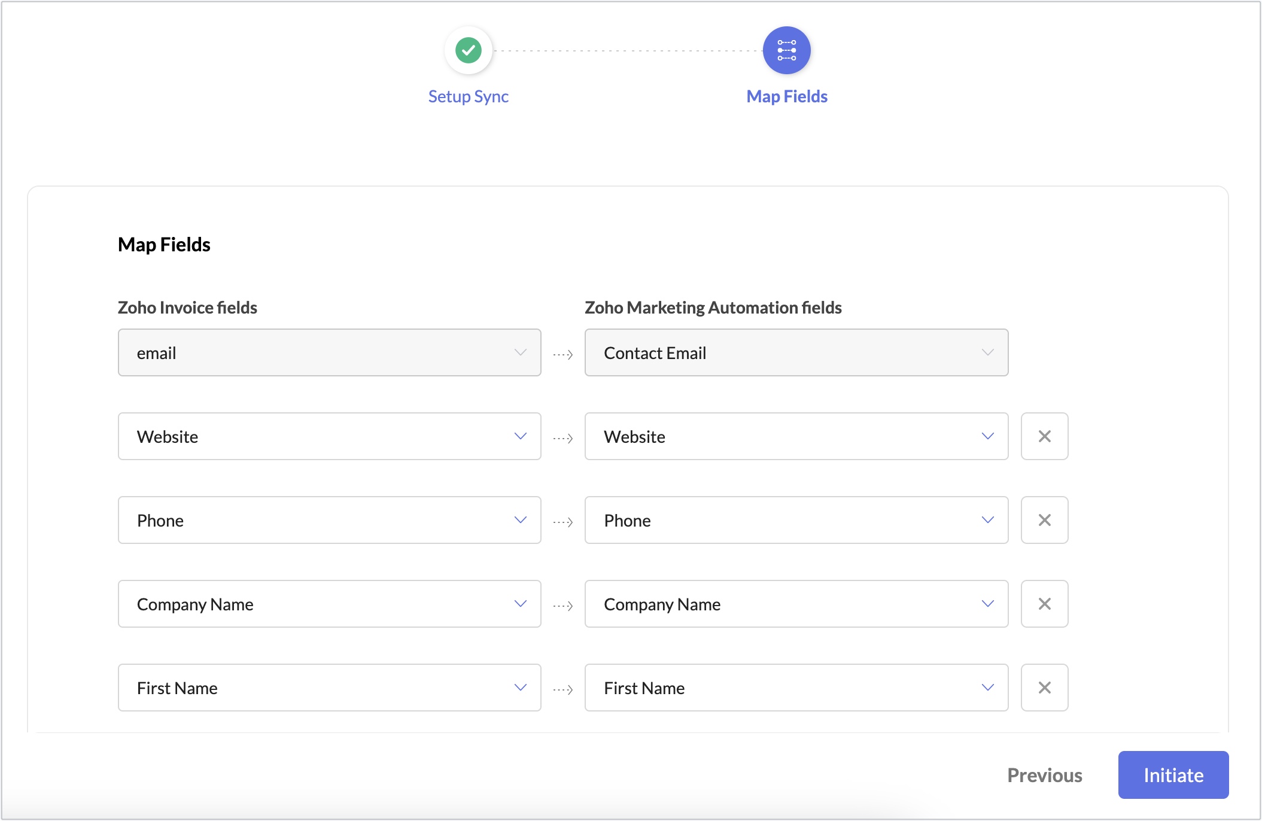1262x821 pixels.
Task: Open the Zoho Invoice email dropdown
Action: click(x=330, y=352)
